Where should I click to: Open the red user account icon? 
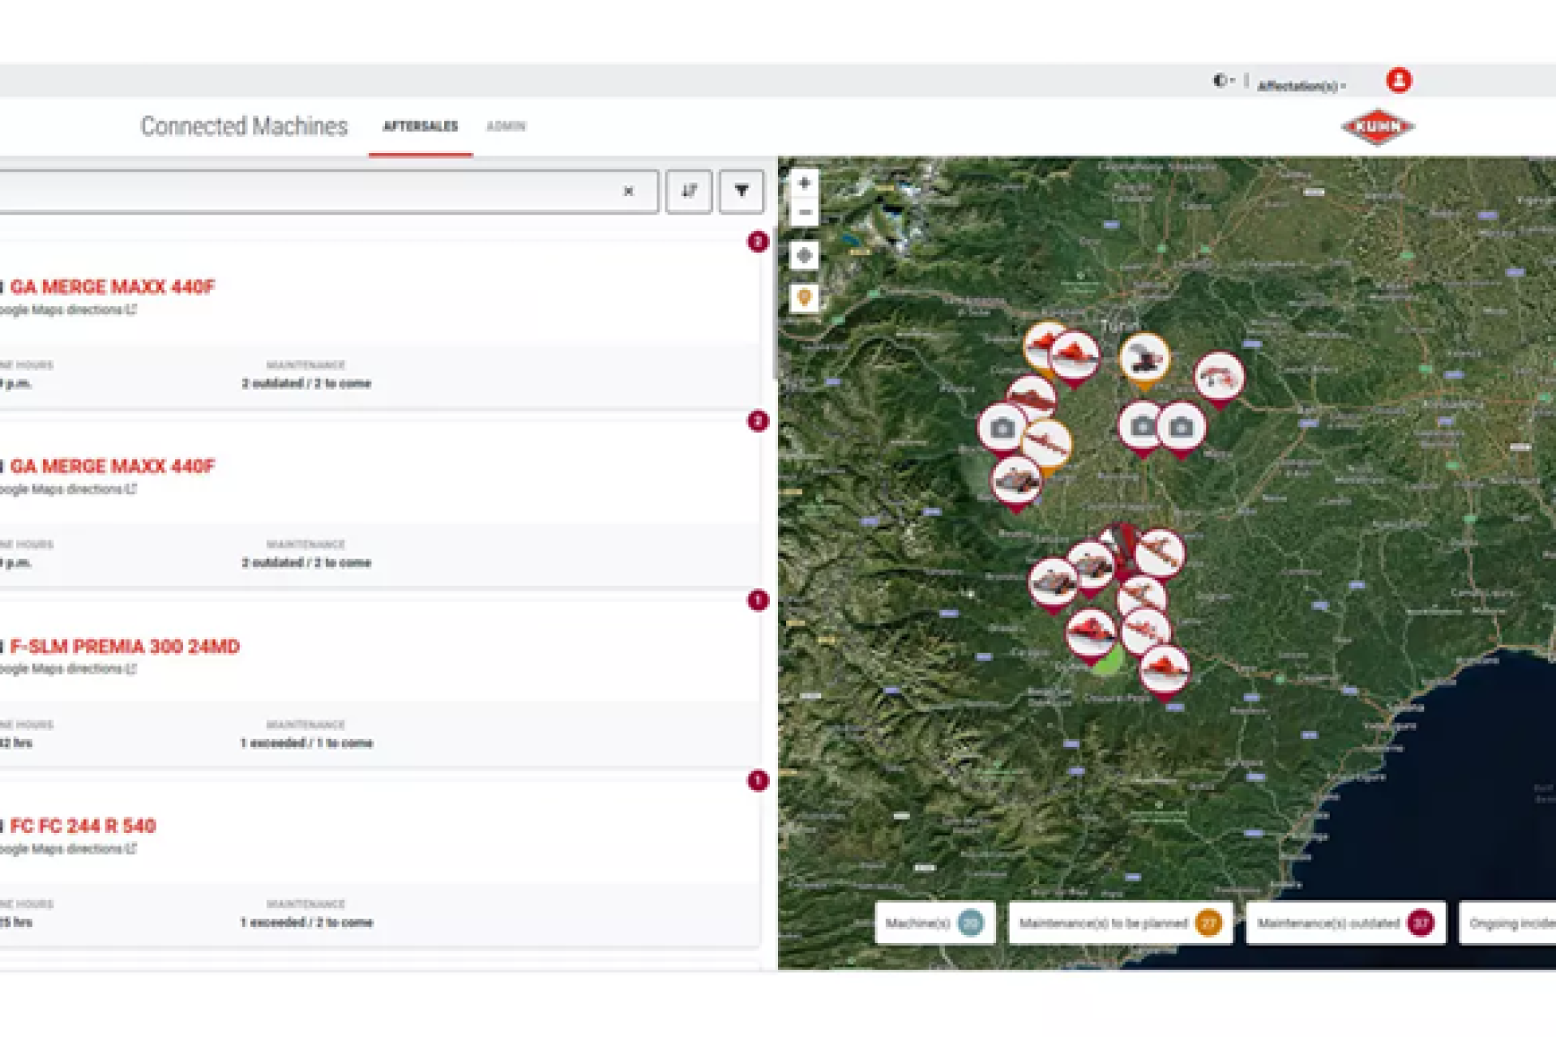pos(1399,80)
